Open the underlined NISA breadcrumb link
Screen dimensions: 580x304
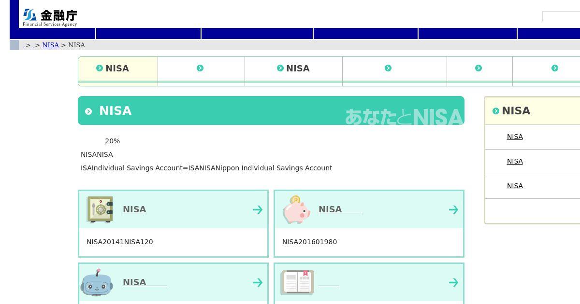click(x=50, y=45)
